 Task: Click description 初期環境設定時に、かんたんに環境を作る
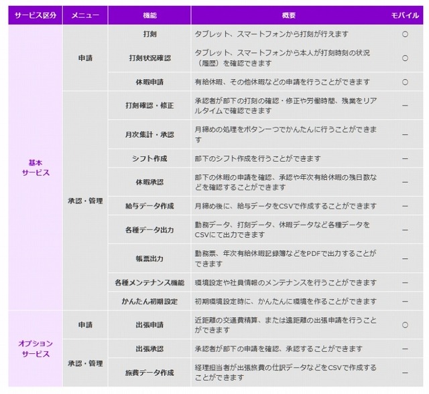pyautogui.click(x=286, y=302)
